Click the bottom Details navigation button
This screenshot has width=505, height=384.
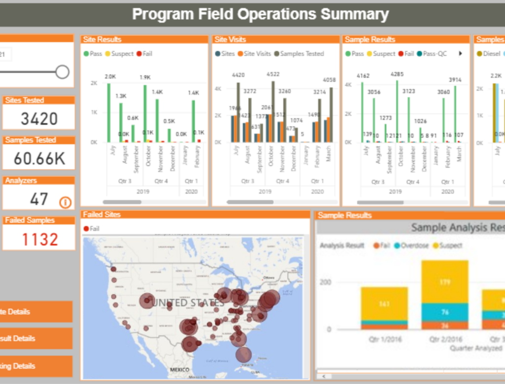coord(35,366)
